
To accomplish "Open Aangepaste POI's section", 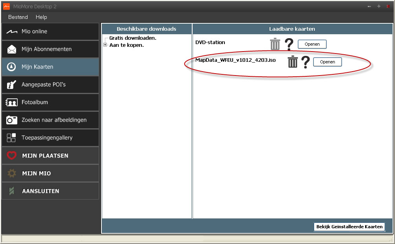I will (x=50, y=85).
